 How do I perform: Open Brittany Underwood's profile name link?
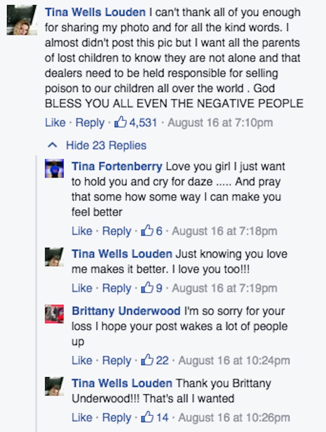[126, 311]
